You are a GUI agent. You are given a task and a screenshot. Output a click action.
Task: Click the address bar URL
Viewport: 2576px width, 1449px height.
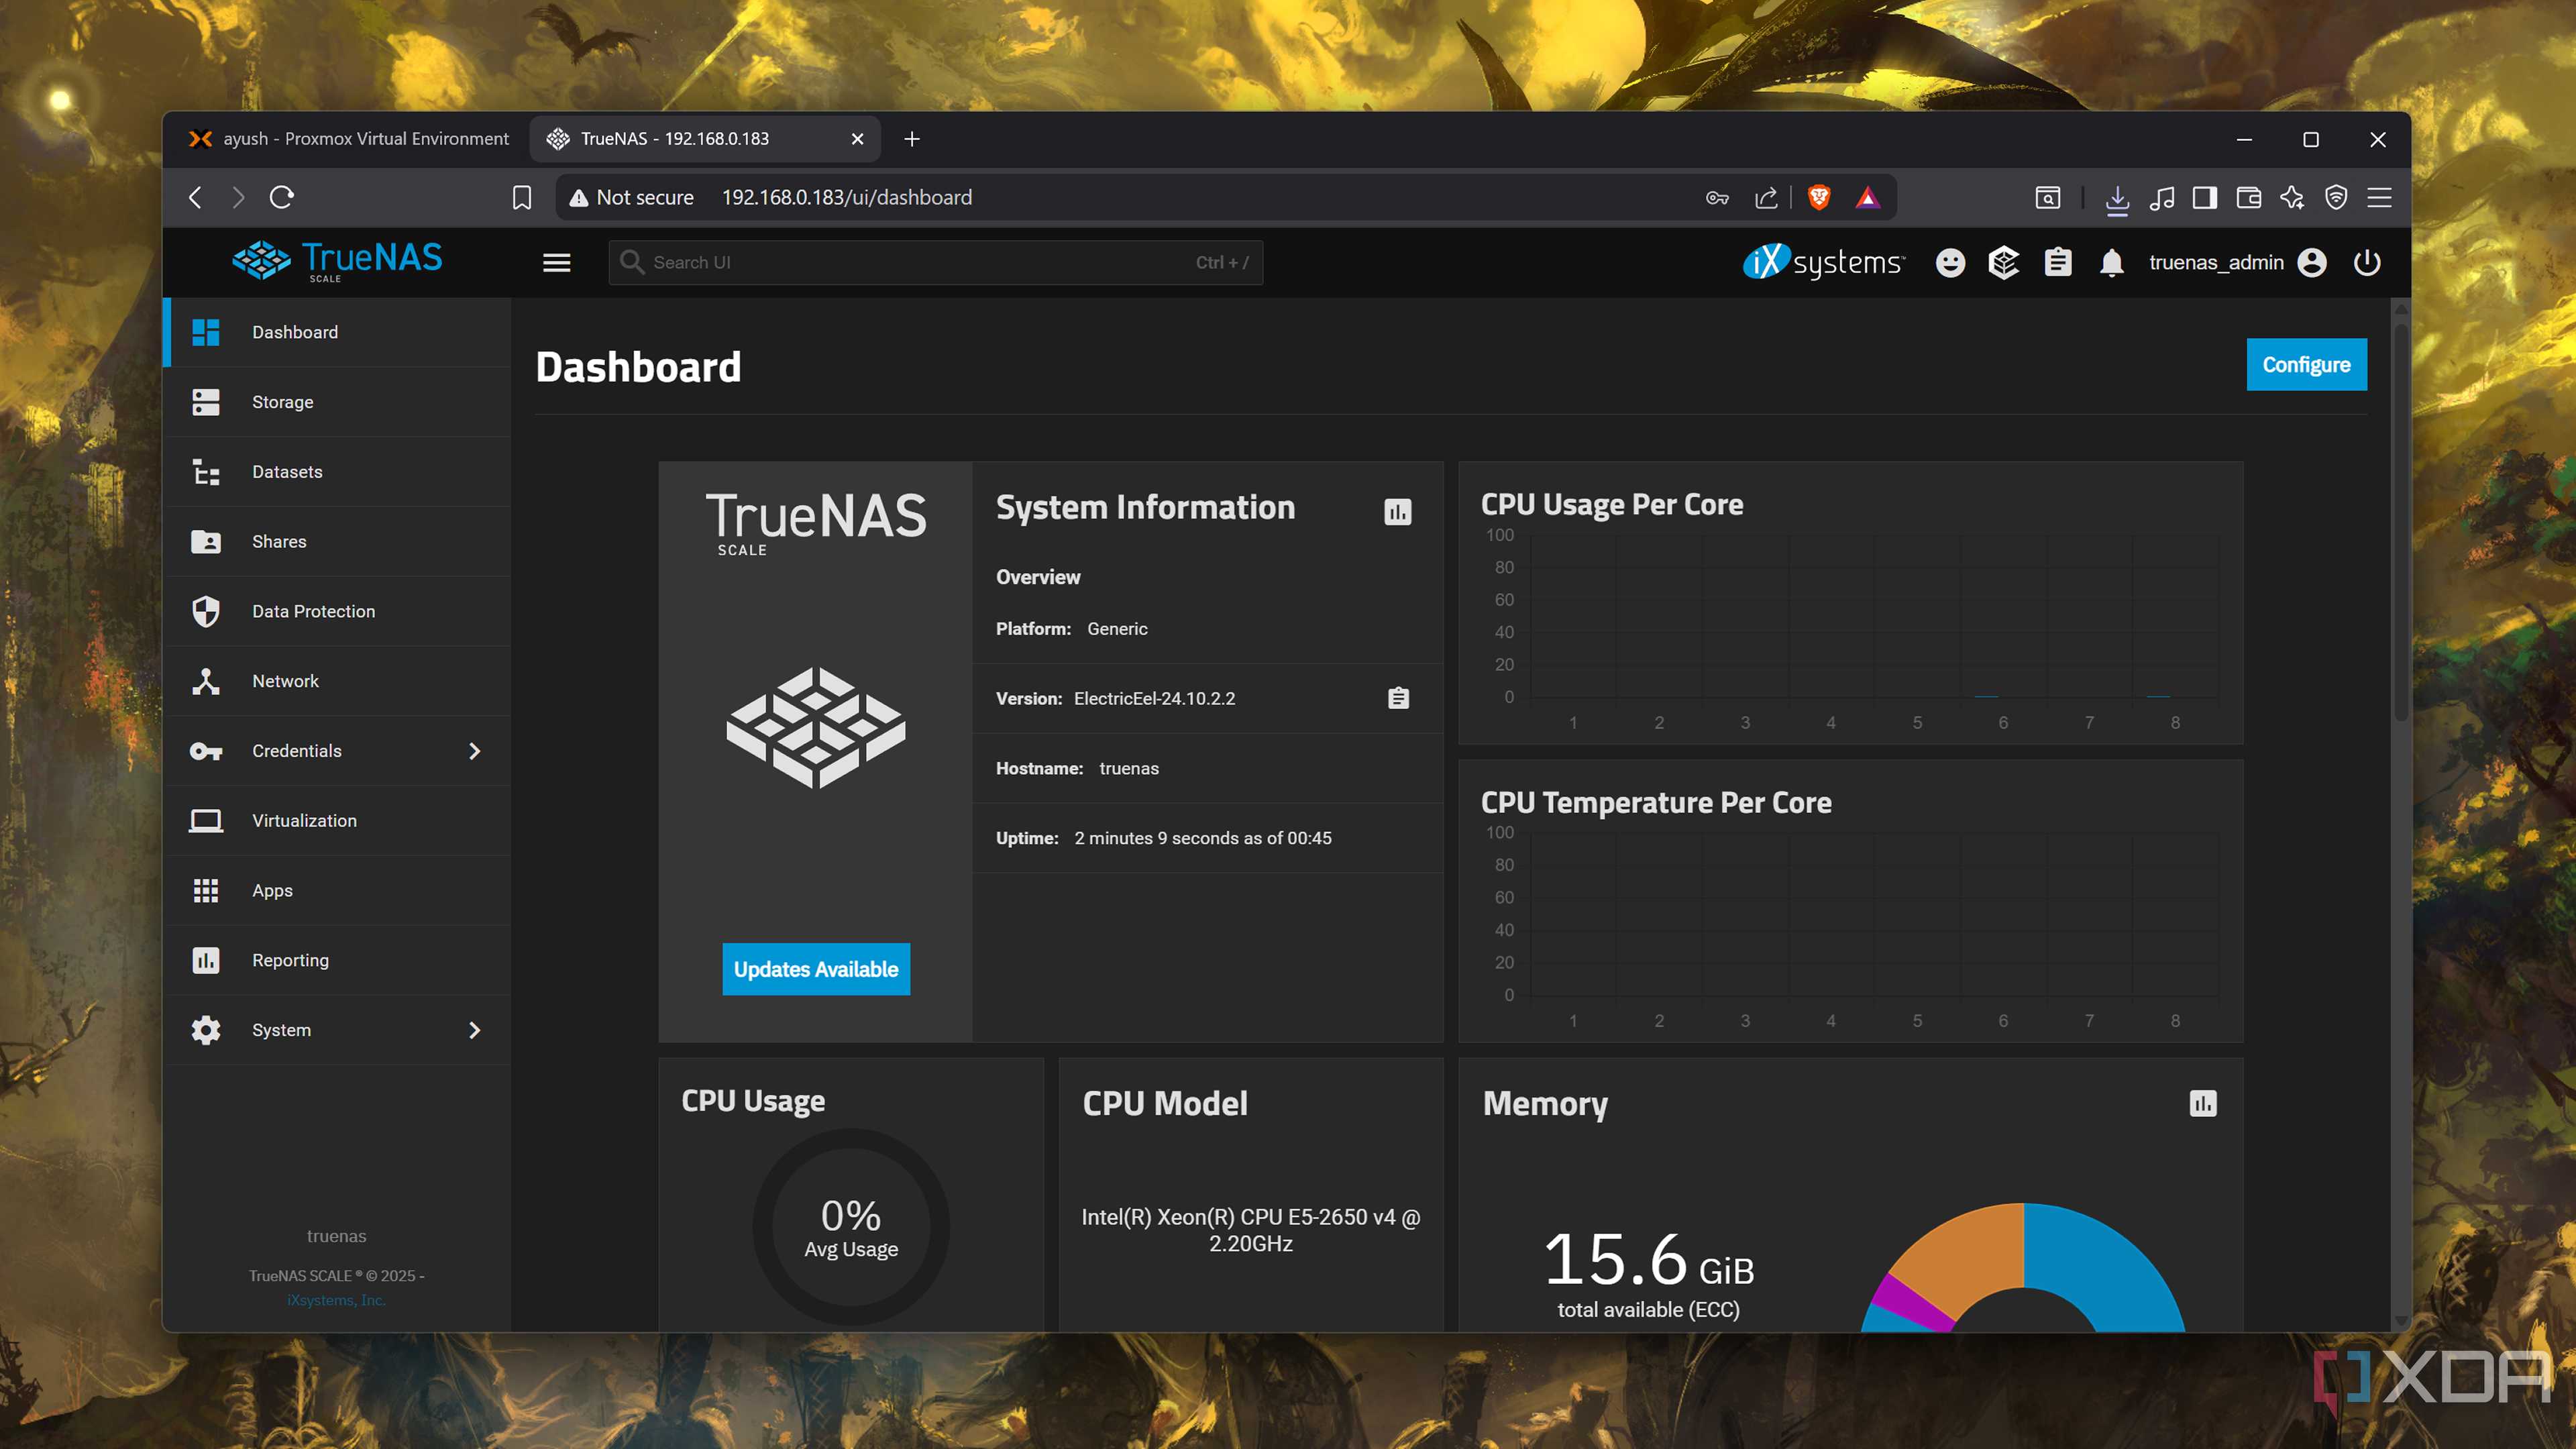(x=847, y=197)
